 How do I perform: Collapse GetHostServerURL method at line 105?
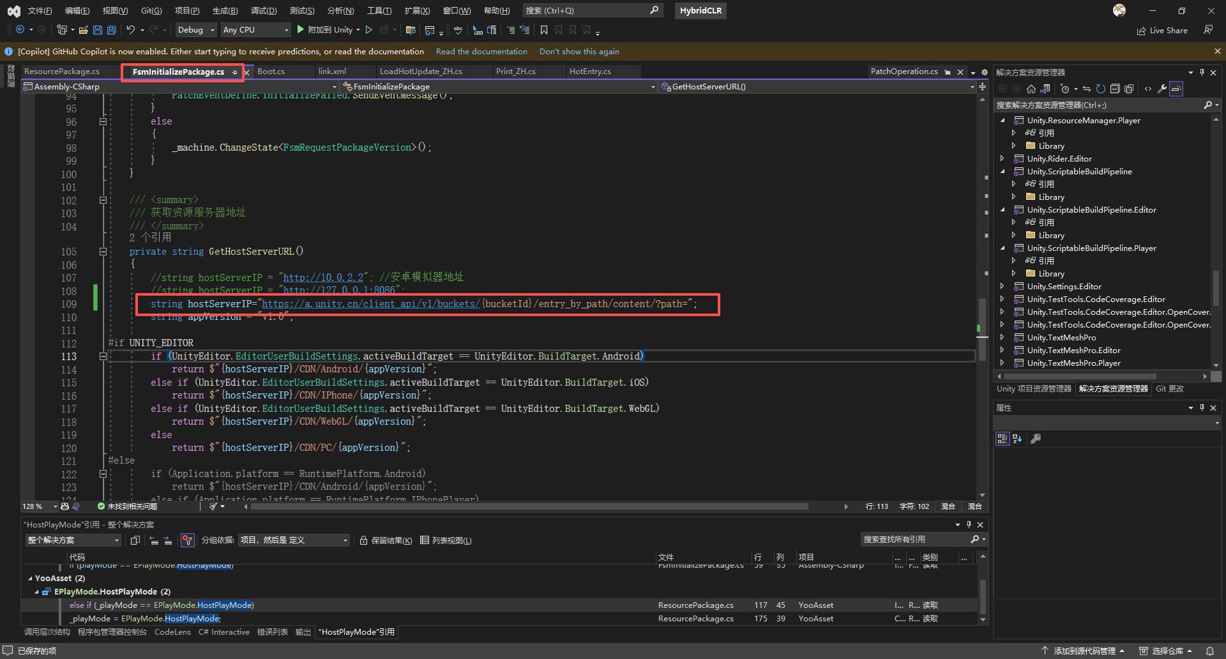tap(103, 252)
